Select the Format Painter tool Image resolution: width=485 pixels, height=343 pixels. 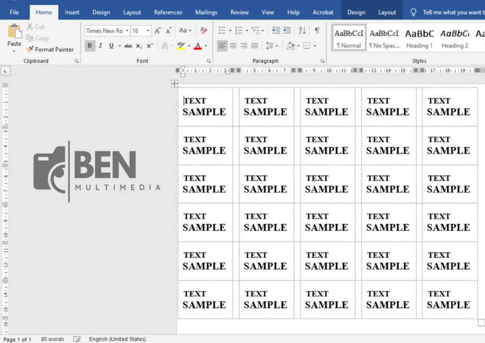click(x=50, y=49)
